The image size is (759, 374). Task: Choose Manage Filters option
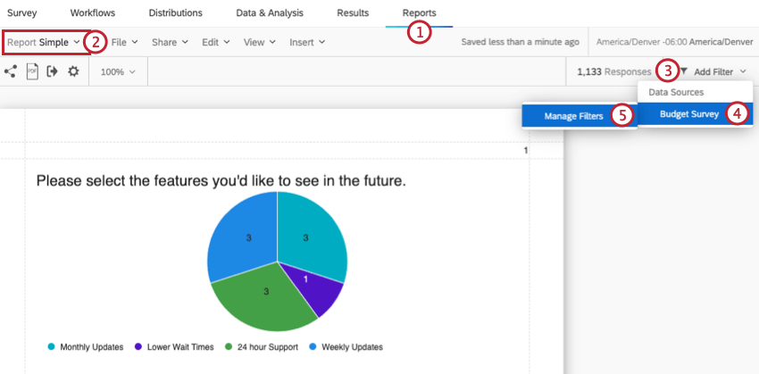(x=573, y=116)
